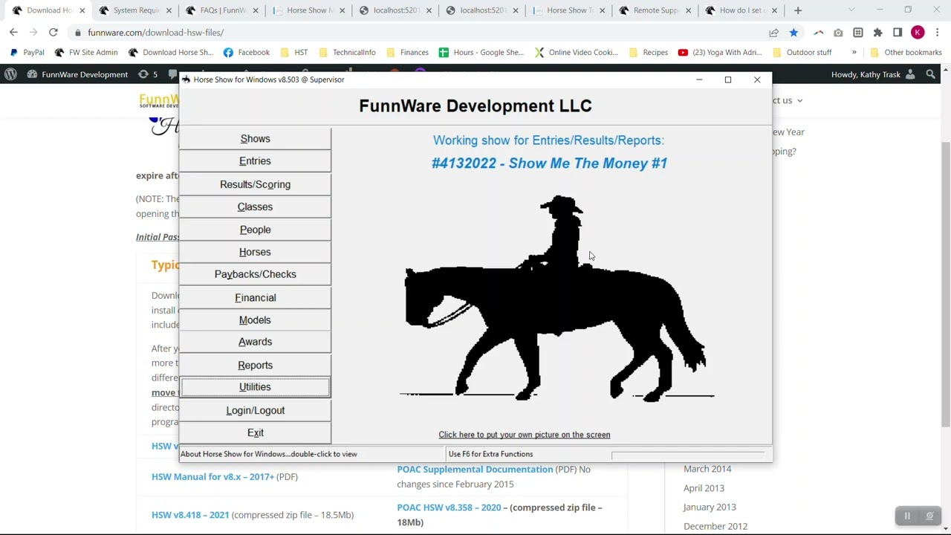Screen dimensions: 951x535
Task: Open the Reports section
Action: point(255,365)
